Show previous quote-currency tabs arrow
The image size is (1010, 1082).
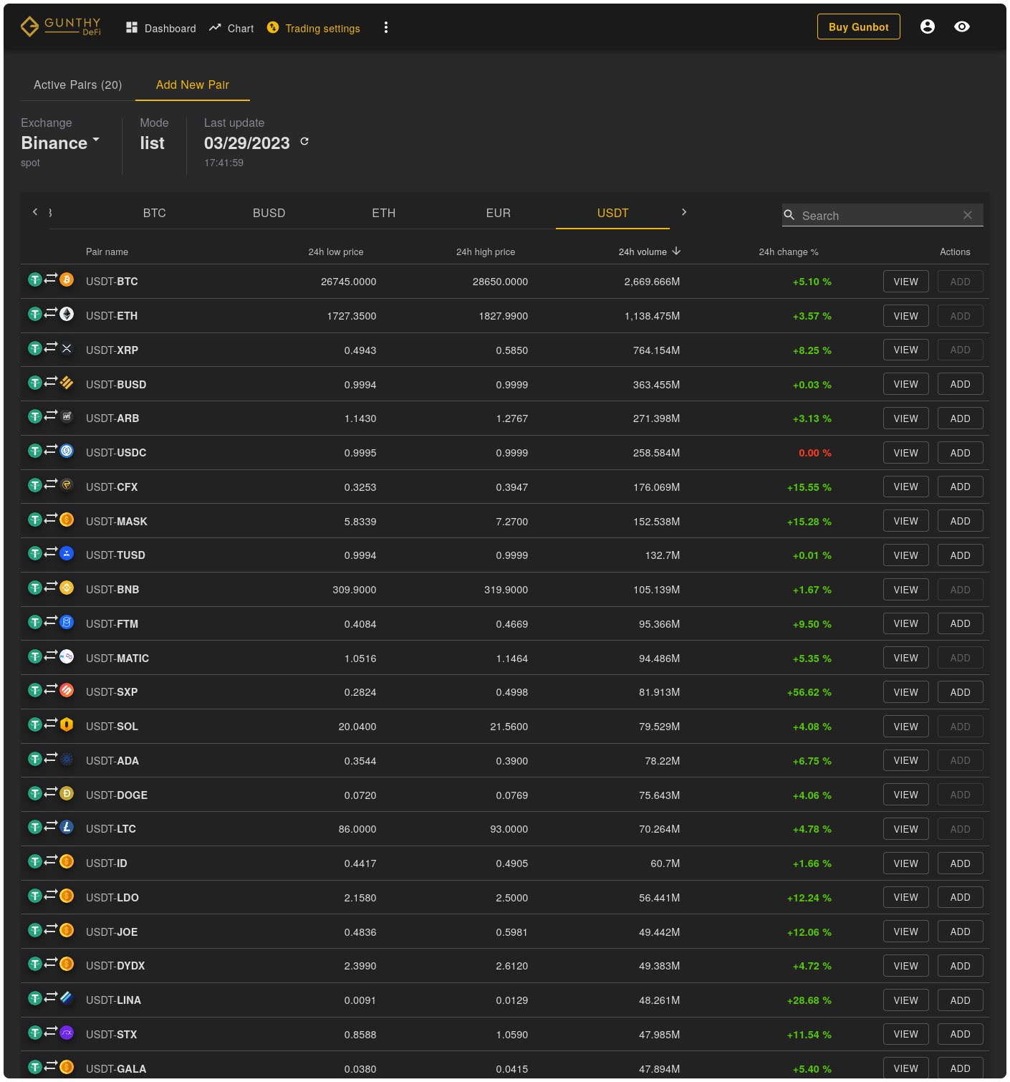[x=35, y=212]
